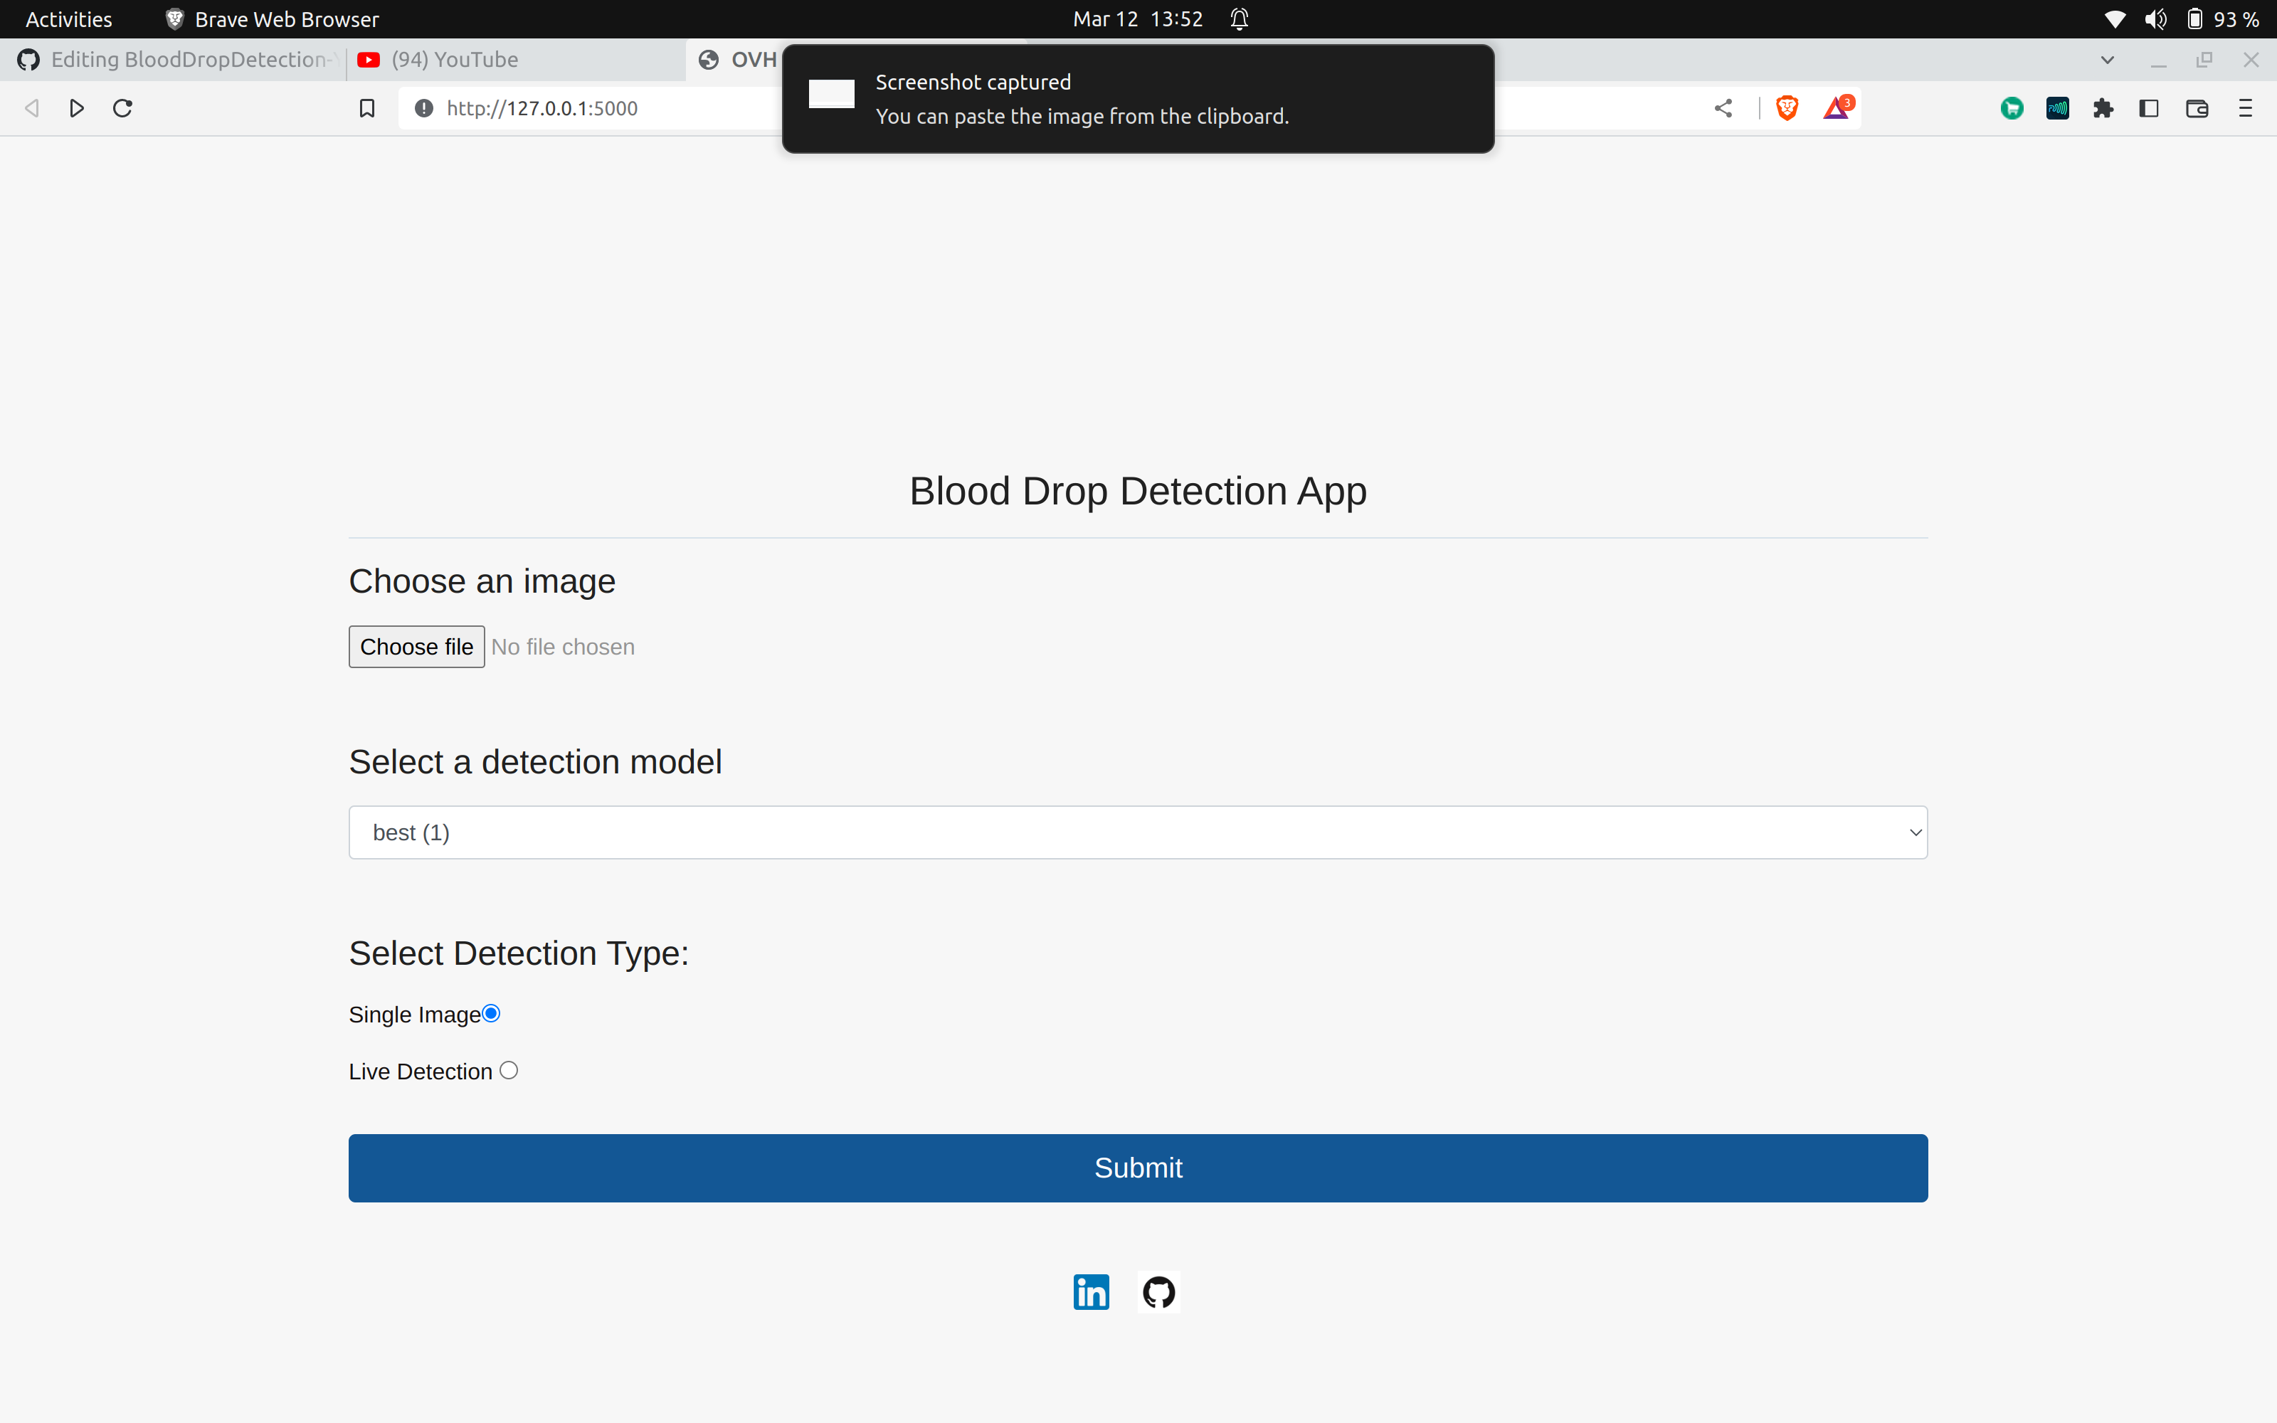Select the Live Detection radio button

point(508,1070)
